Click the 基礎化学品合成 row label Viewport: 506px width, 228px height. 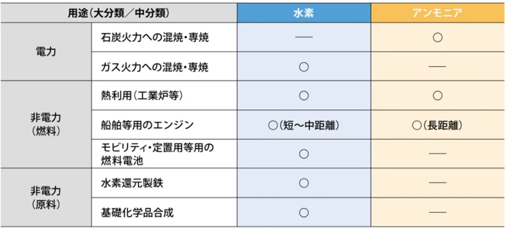pos(137,212)
